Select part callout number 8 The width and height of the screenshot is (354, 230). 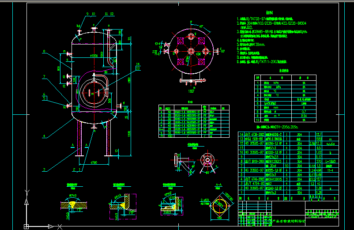pyautogui.click(x=44, y=52)
